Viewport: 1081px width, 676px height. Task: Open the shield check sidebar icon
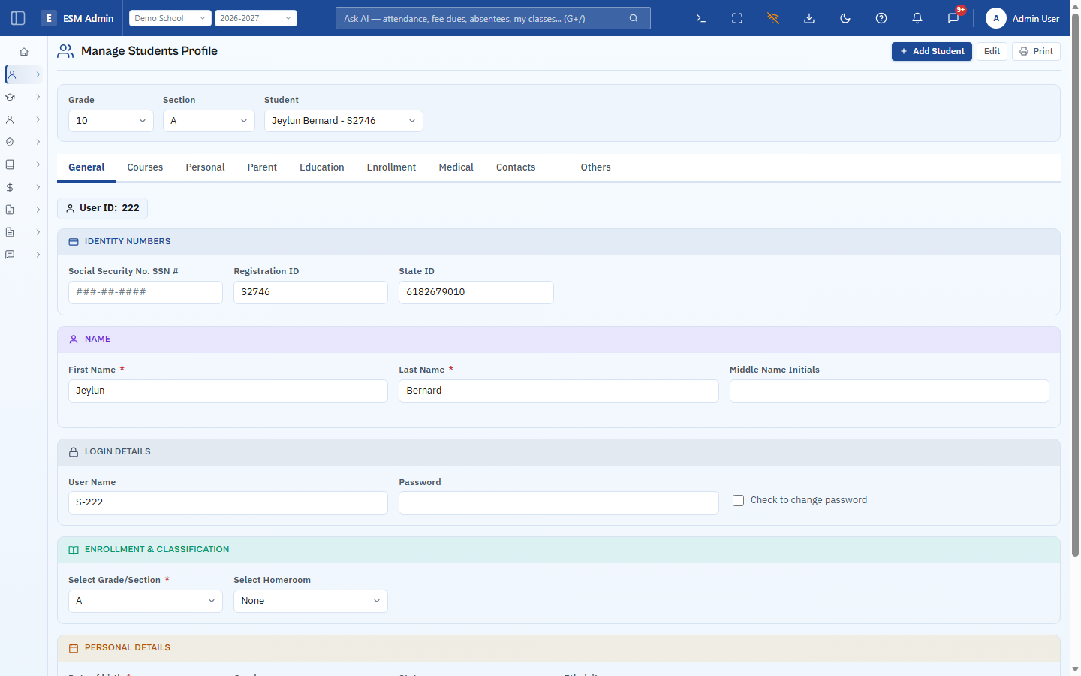(x=10, y=142)
